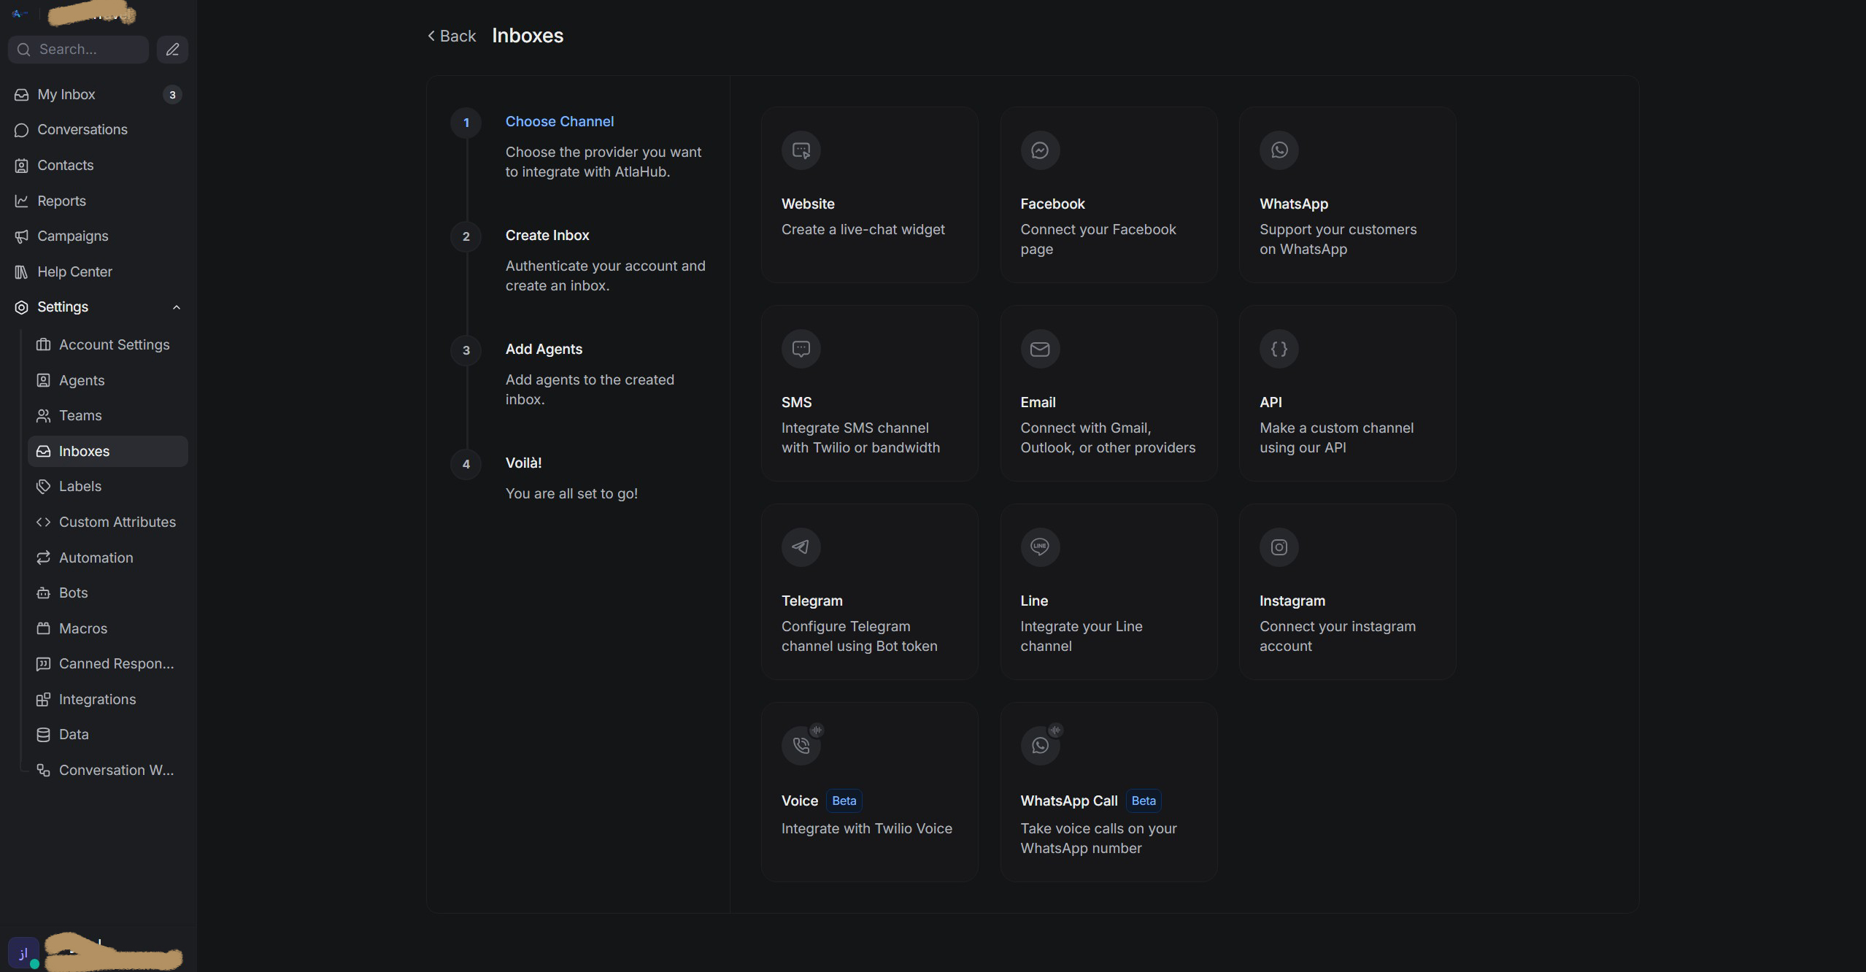1866x972 pixels.
Task: Click the Voilà! step heading
Action: point(523,463)
